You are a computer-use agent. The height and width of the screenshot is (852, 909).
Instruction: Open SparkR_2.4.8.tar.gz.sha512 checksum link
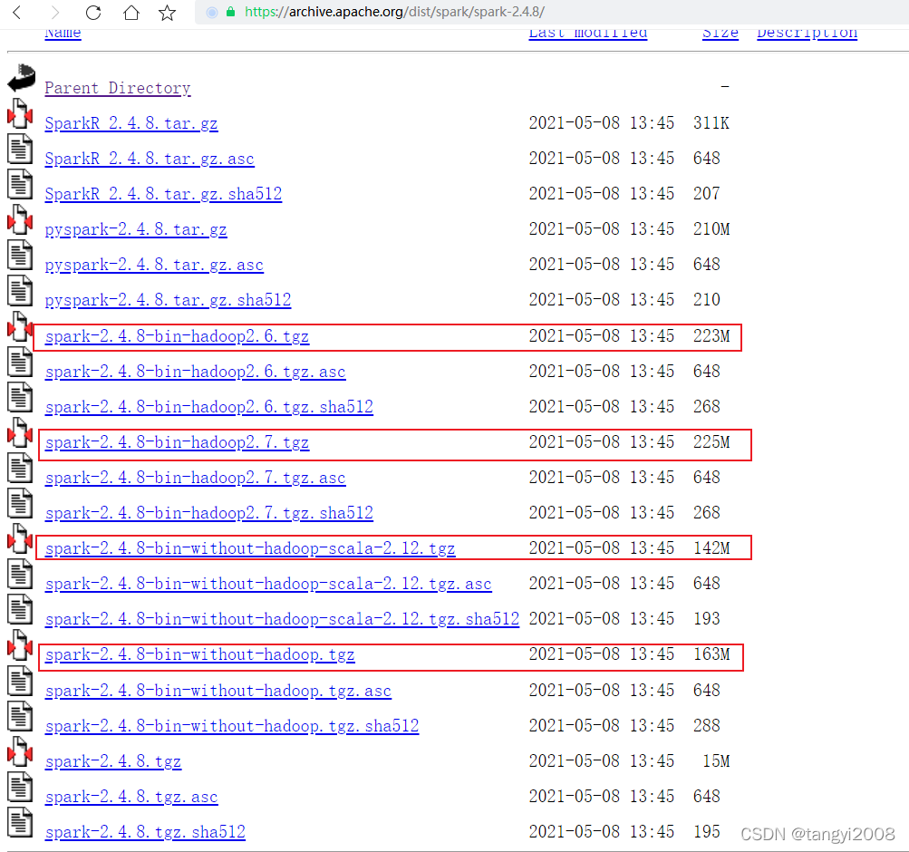pyautogui.click(x=163, y=194)
